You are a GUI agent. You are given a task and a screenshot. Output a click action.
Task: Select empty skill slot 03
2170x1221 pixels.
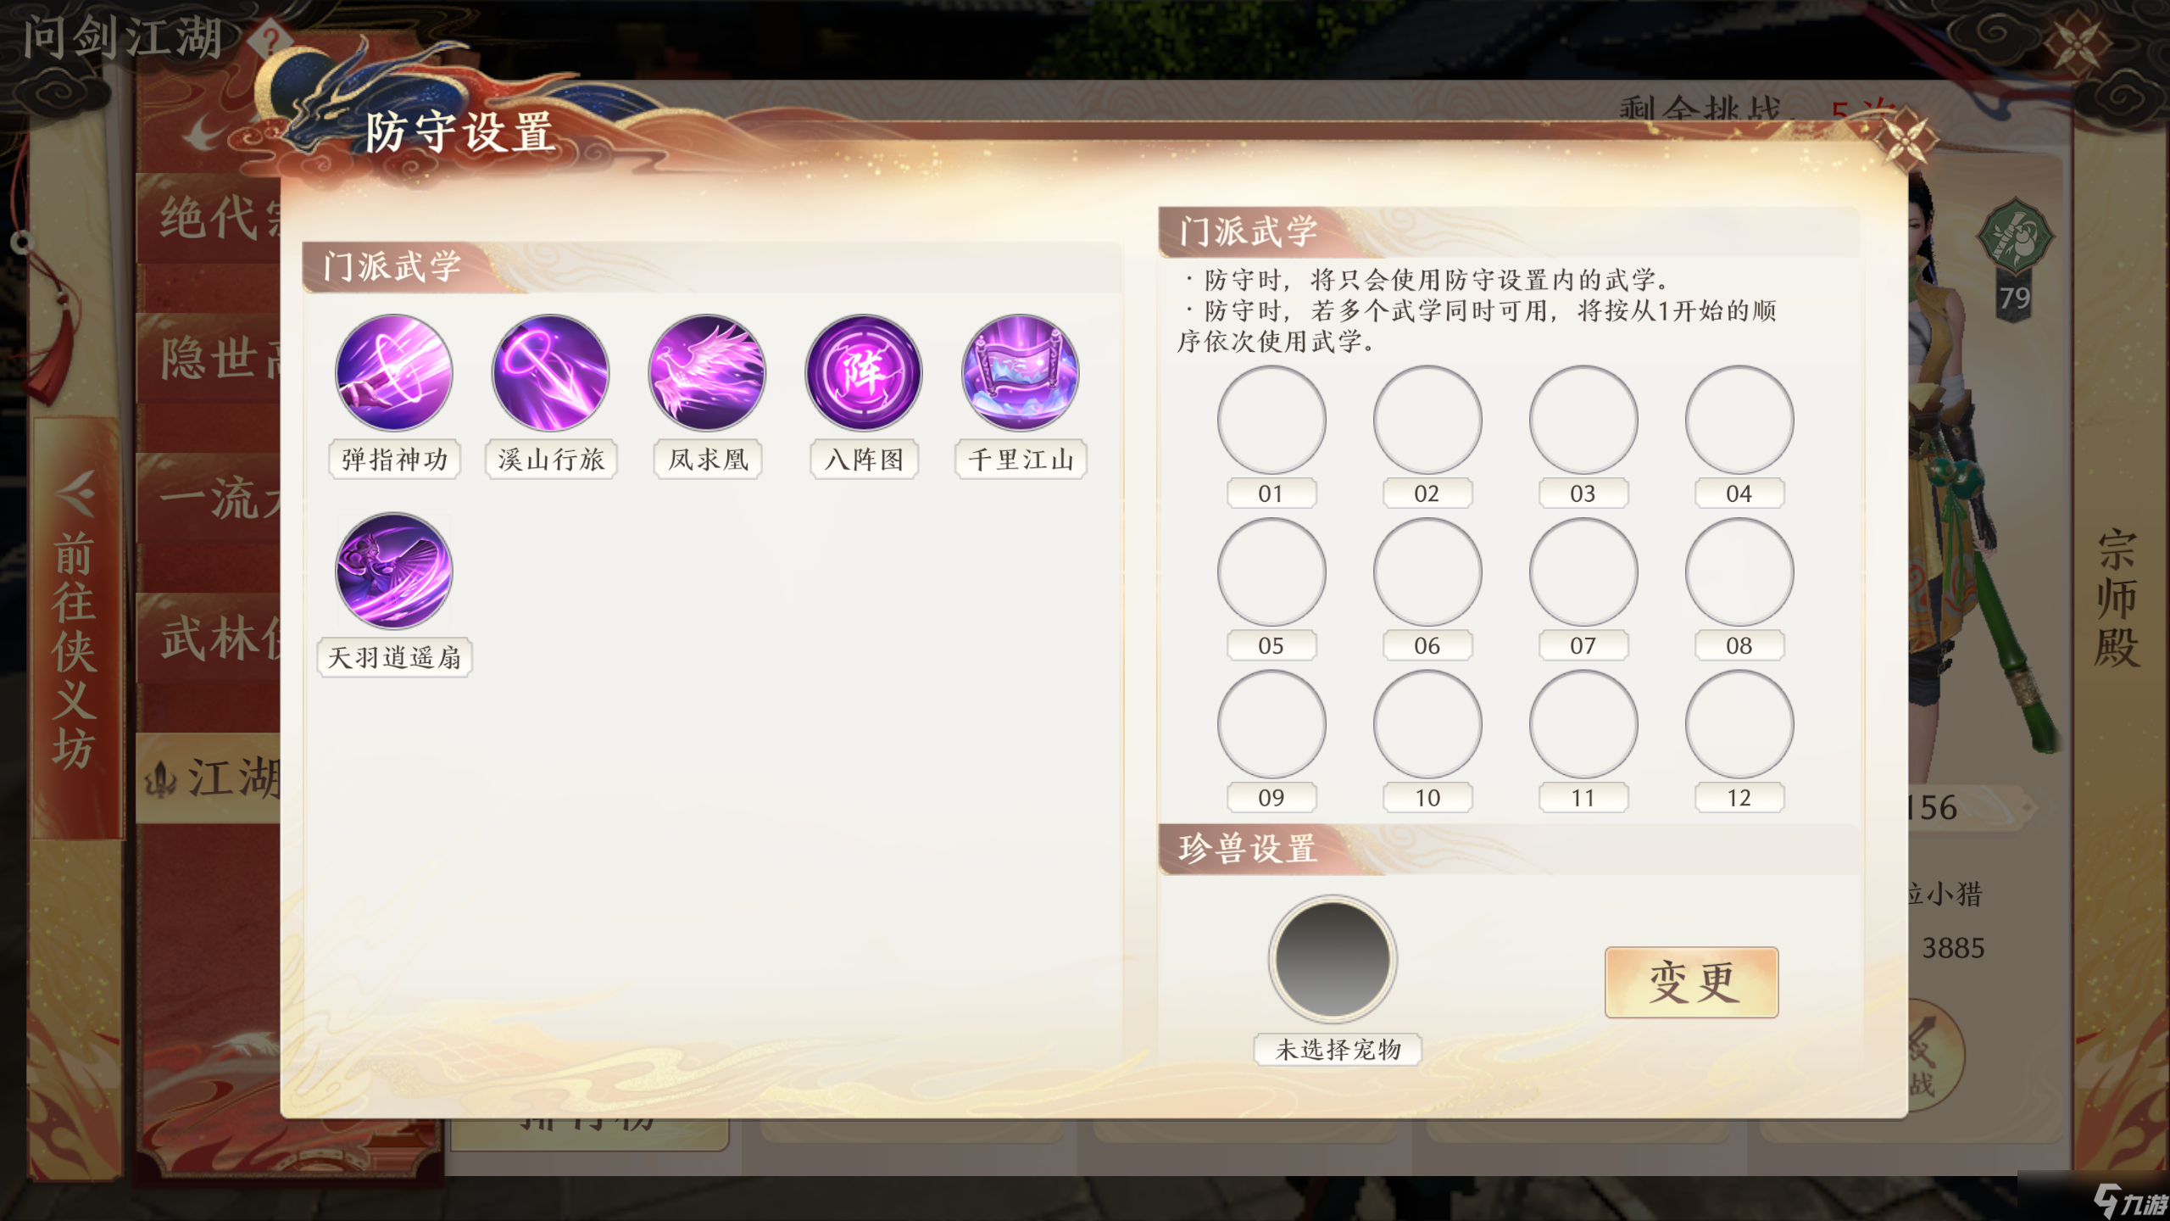[x=1583, y=420]
